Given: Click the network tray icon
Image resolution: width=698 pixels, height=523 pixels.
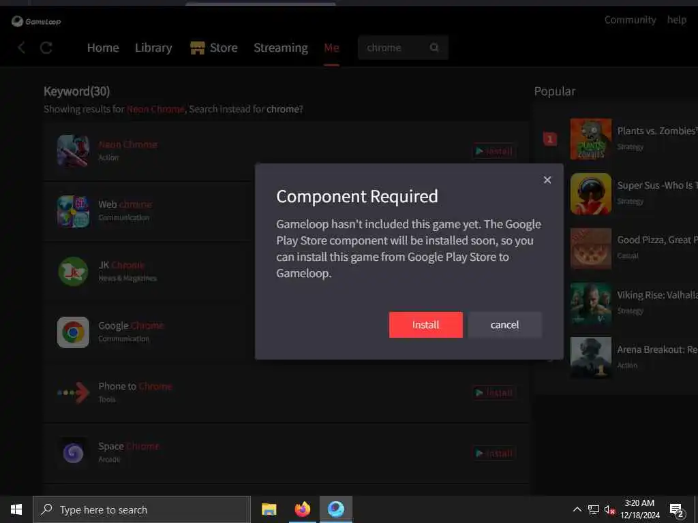Looking at the screenshot, I should pyautogui.click(x=594, y=509).
